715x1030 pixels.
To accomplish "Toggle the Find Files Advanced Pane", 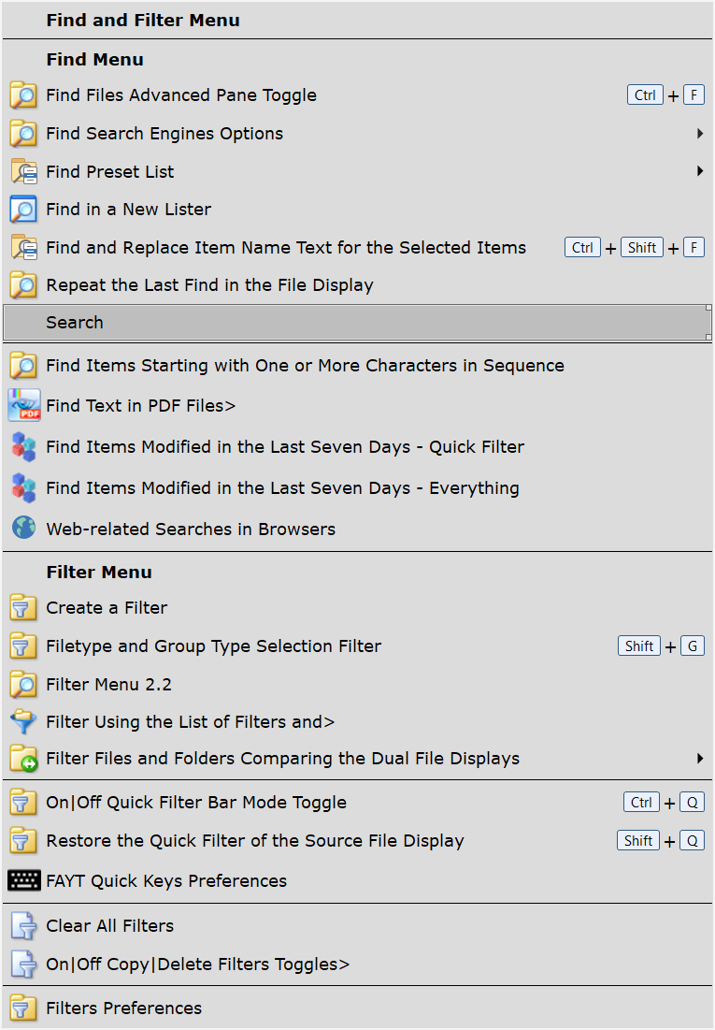I will coord(181,95).
